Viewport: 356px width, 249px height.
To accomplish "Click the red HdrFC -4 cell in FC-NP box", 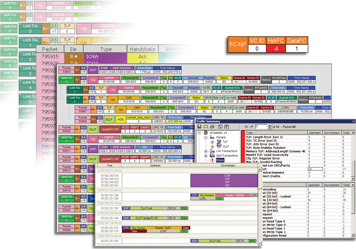I will click(x=275, y=48).
